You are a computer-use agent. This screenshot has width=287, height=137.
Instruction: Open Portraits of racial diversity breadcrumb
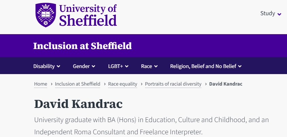pyautogui.click(x=173, y=84)
